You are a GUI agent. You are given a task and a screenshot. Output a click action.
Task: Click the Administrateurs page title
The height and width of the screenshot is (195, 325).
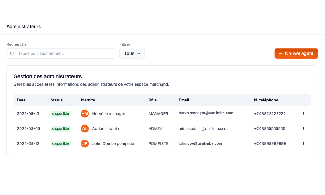pyautogui.click(x=24, y=27)
